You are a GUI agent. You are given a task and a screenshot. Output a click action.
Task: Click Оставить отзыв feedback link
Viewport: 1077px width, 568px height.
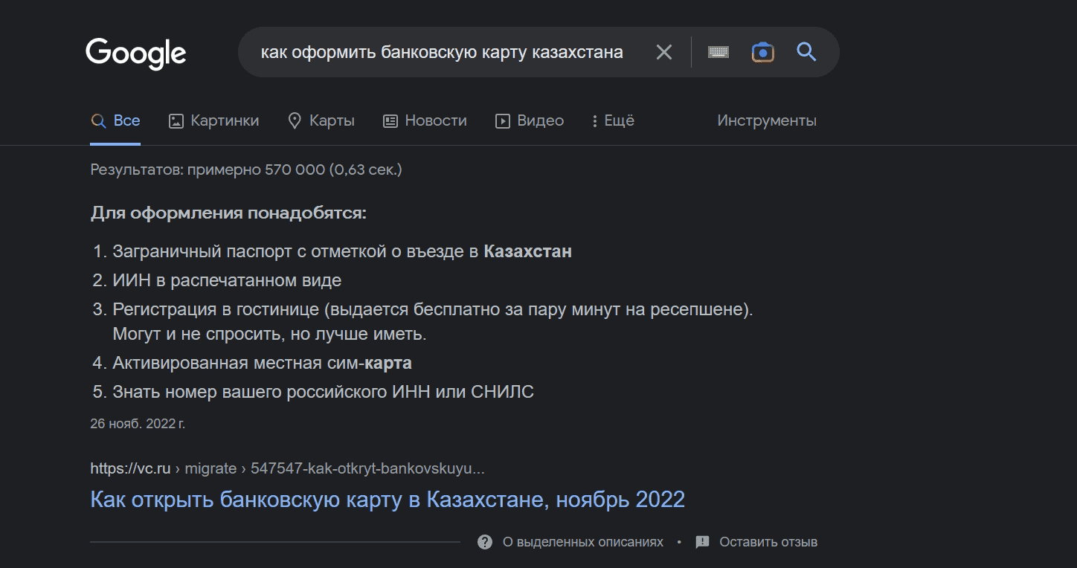pos(768,542)
